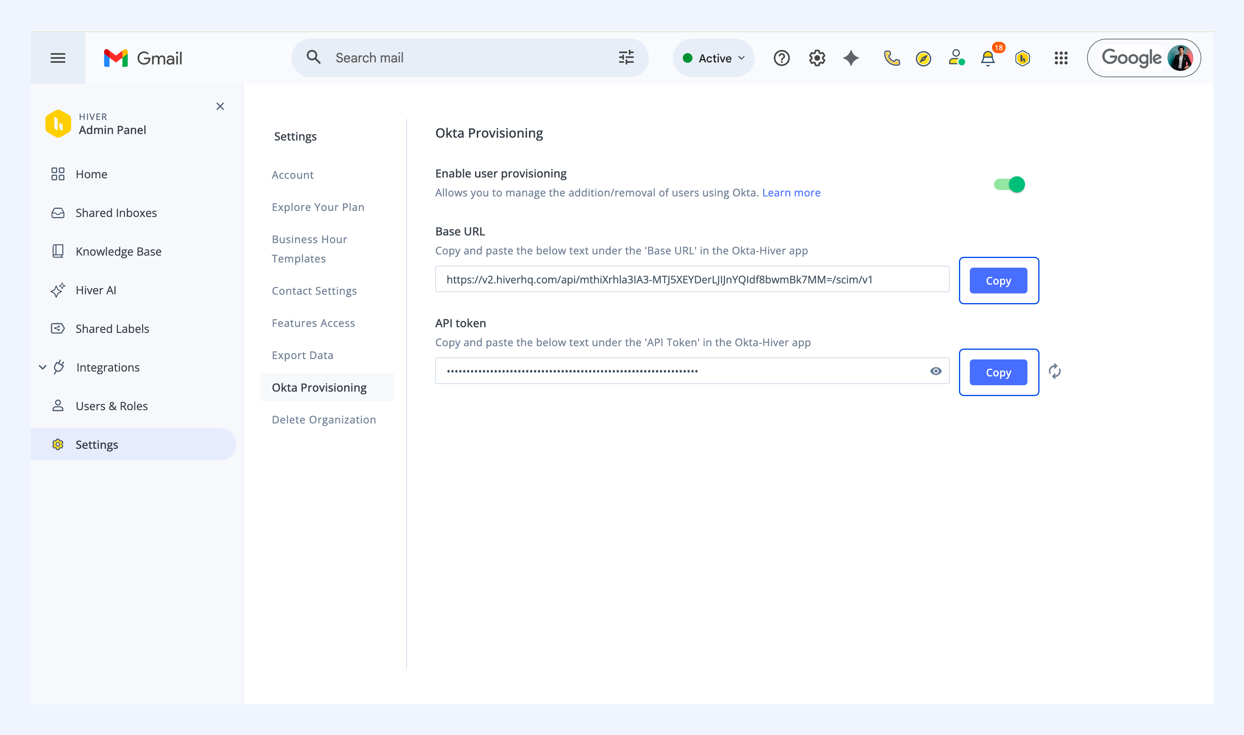
Task: Open the Gemini sparkle icon
Action: [x=851, y=58]
